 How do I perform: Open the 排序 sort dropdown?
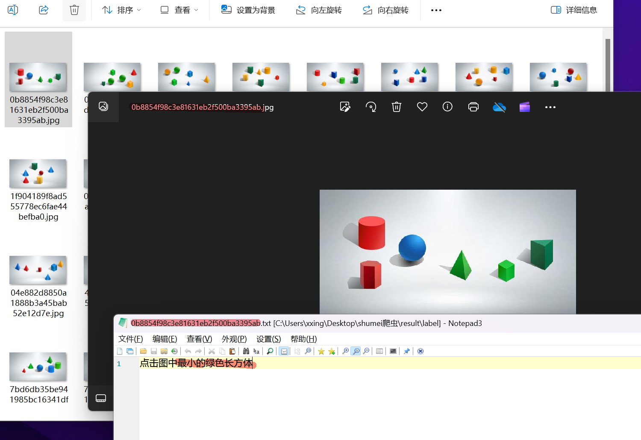[122, 10]
